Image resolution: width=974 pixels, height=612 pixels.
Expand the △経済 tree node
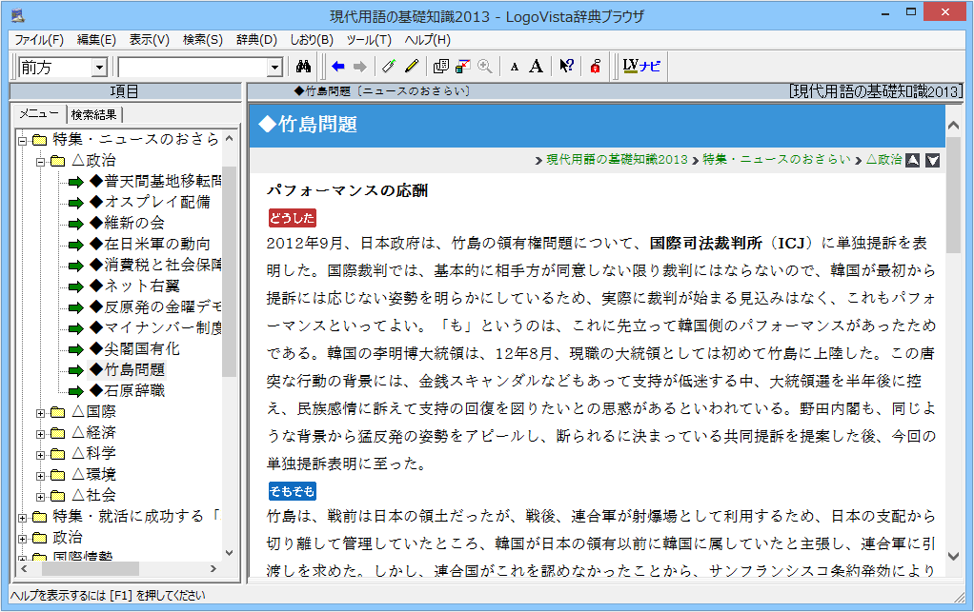pos(41,433)
